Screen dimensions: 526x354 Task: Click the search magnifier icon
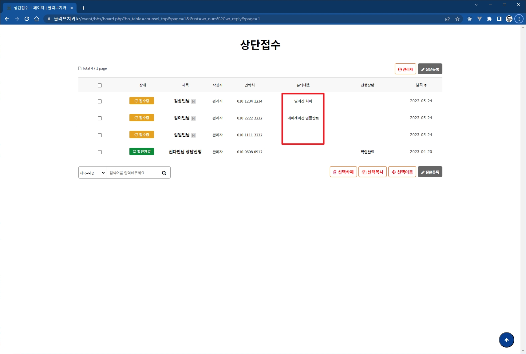click(x=164, y=173)
